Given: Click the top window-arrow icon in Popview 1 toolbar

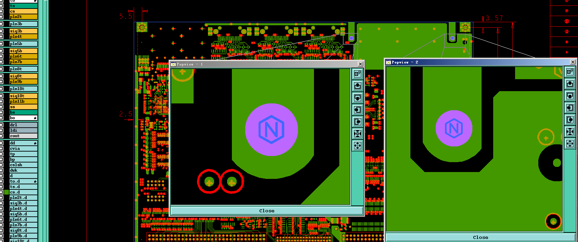Looking at the screenshot, I should (357, 74).
